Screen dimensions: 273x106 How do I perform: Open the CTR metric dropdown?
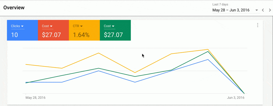[x=78, y=26]
